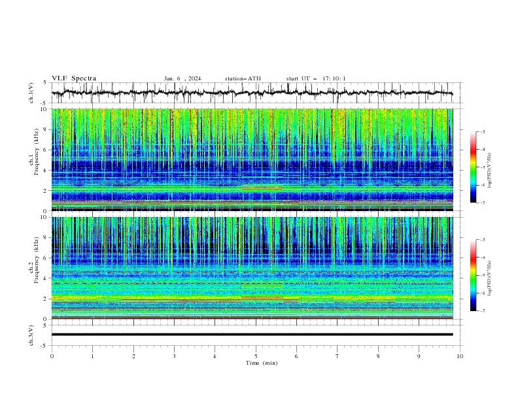Click time axis tick label "6"

(296, 356)
